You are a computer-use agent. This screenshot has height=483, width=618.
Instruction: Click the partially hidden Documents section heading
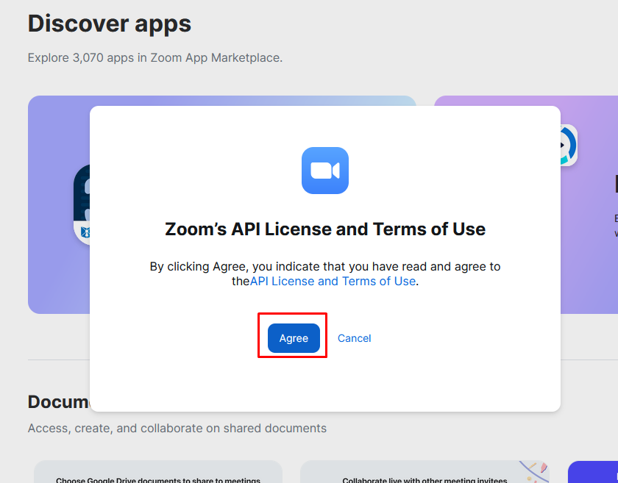click(x=58, y=401)
